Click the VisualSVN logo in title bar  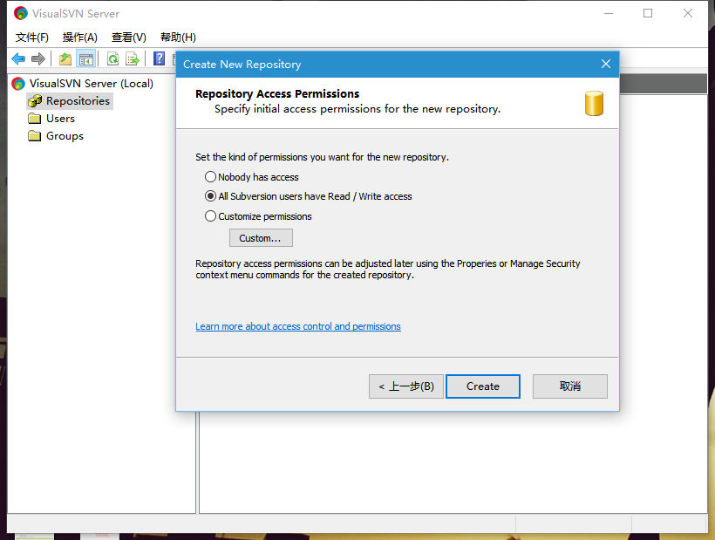21,13
